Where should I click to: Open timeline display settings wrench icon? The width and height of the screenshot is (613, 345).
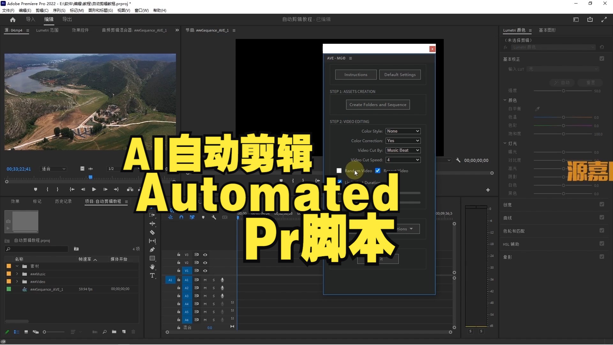click(214, 218)
